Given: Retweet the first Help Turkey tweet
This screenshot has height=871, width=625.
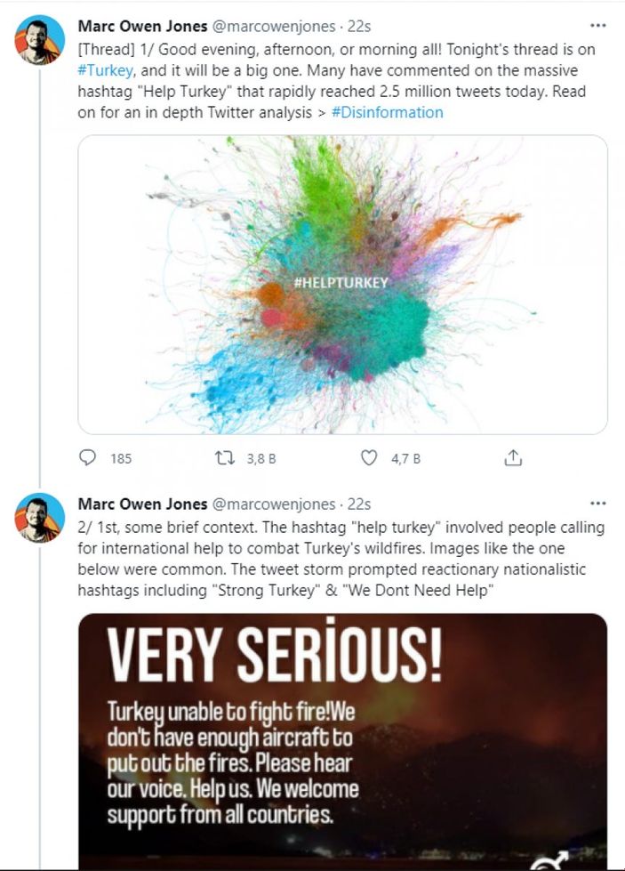Looking at the screenshot, I should click(227, 458).
